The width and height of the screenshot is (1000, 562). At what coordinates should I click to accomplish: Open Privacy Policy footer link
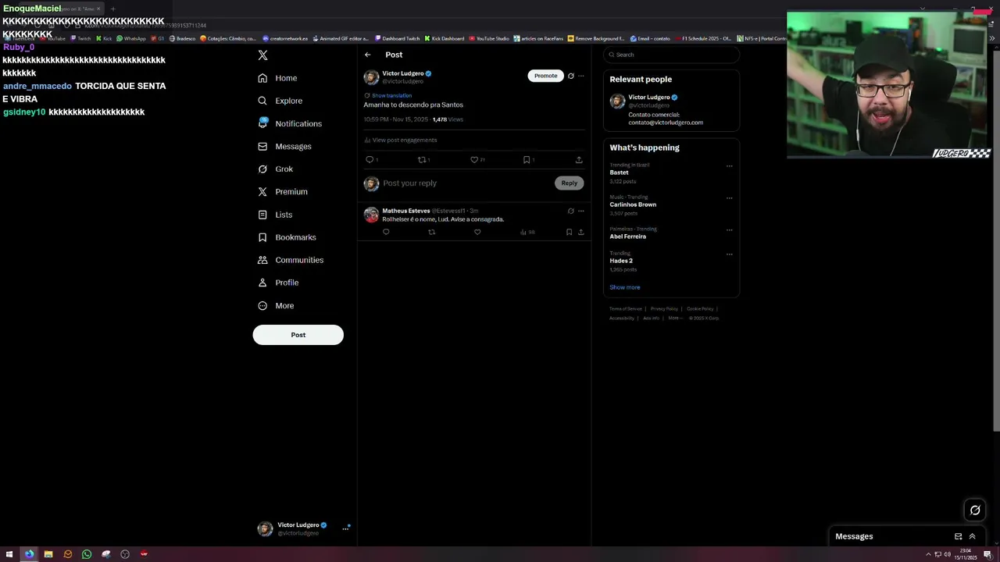664,309
